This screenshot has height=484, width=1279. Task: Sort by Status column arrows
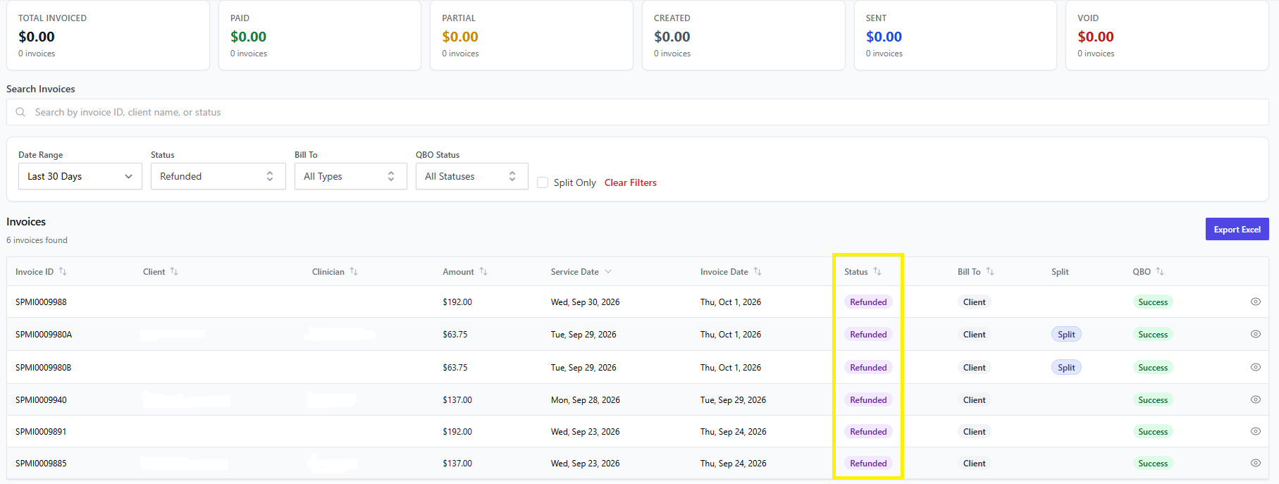tap(877, 271)
